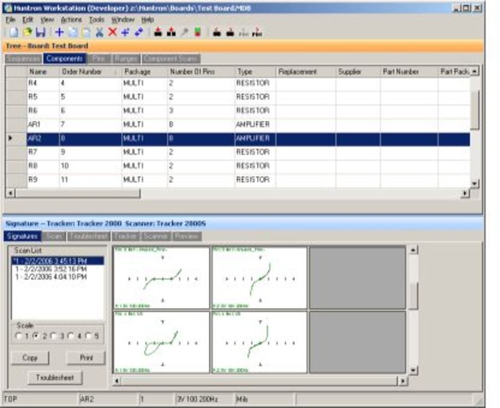Add a new item with the large blue plus
Image resolution: width=500 pixels, height=408 pixels.
click(x=60, y=32)
